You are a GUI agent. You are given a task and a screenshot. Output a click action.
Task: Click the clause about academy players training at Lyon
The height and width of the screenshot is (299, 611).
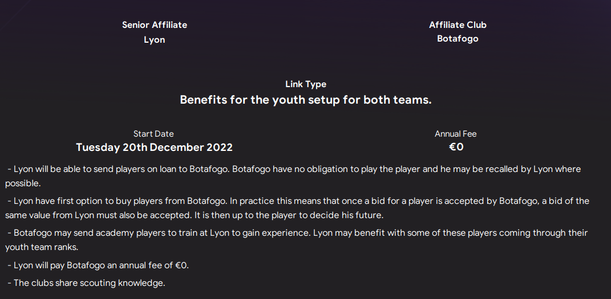click(x=298, y=233)
